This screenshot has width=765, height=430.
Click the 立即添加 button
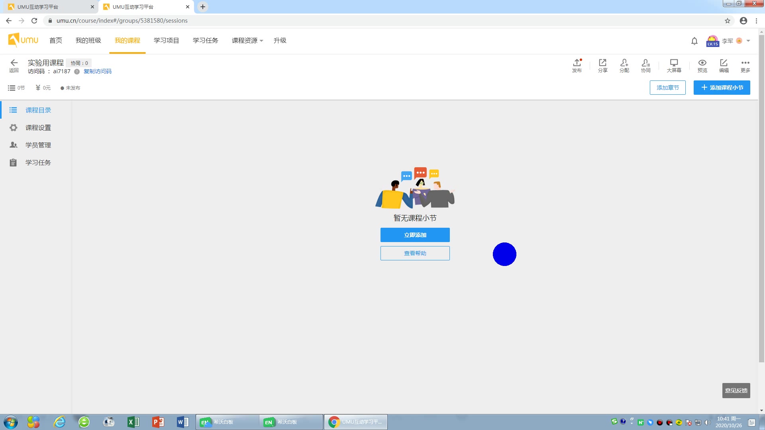415,235
